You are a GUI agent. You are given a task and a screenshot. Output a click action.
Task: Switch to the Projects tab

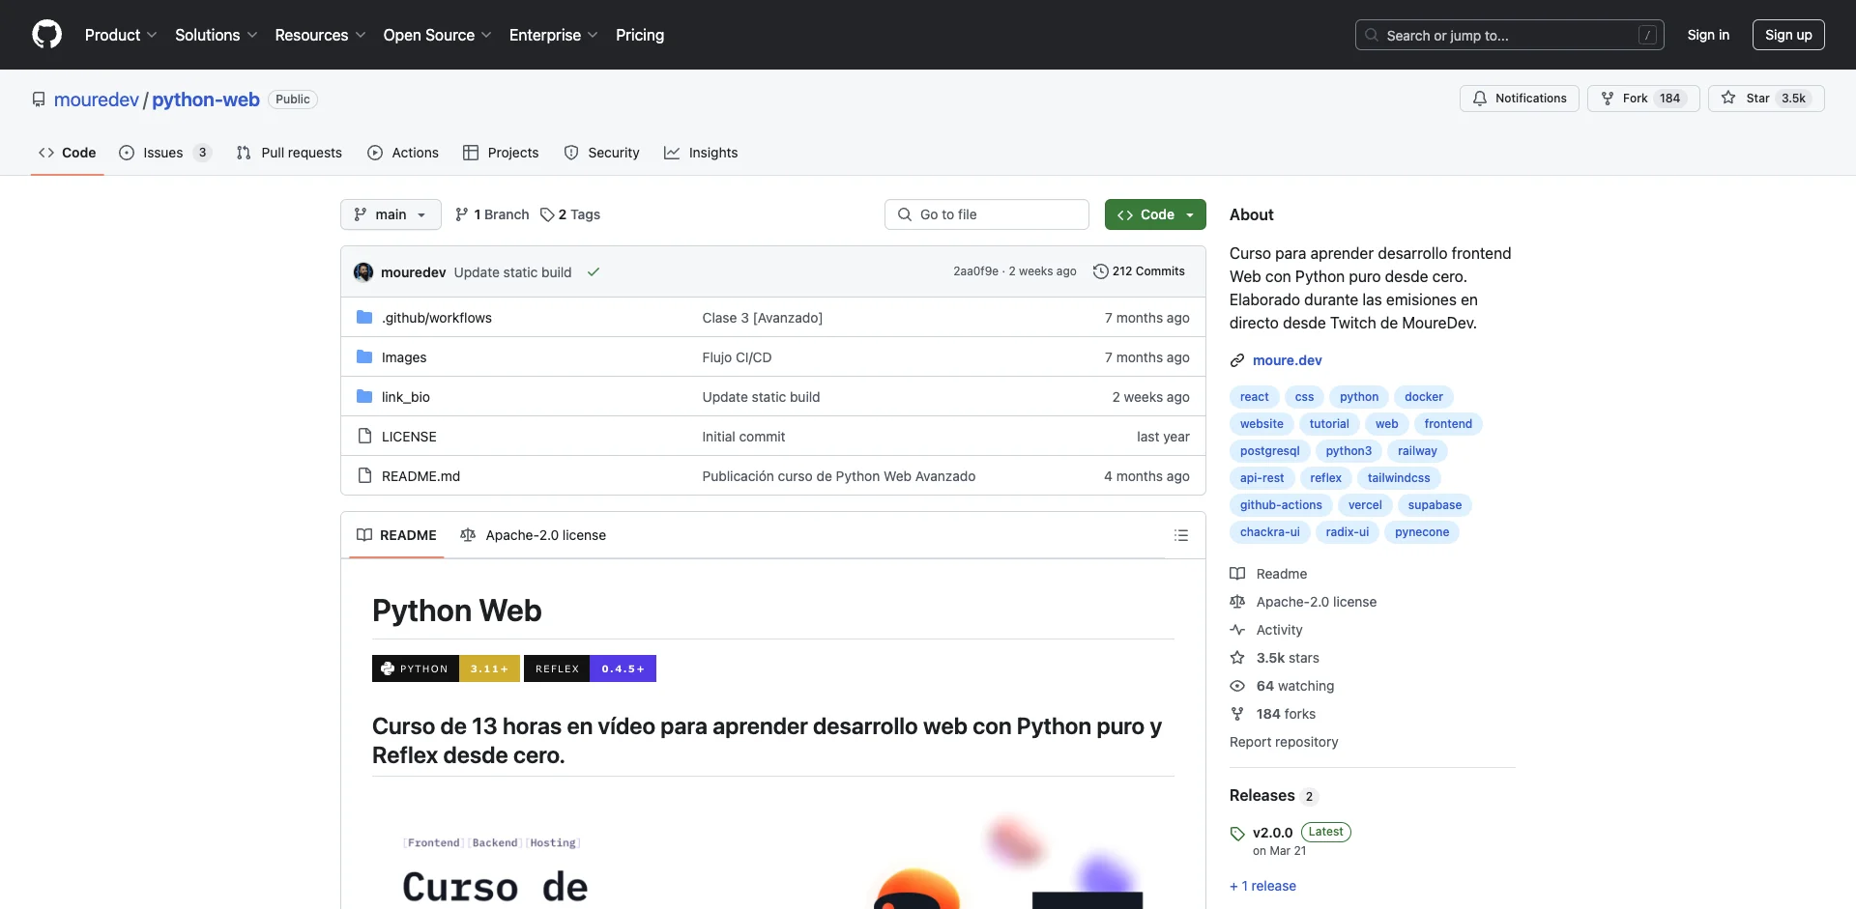[x=501, y=153]
